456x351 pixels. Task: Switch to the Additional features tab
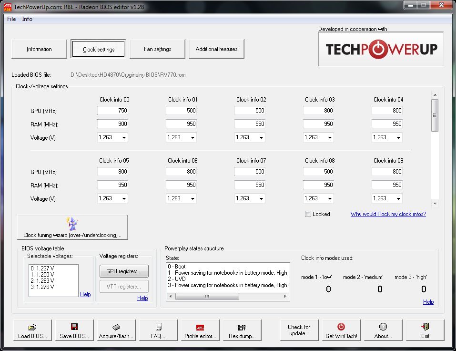click(216, 49)
